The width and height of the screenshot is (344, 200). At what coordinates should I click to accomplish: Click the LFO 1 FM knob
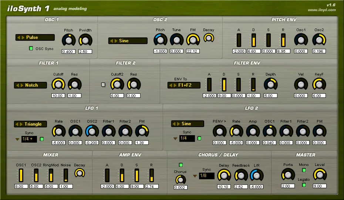142,131
